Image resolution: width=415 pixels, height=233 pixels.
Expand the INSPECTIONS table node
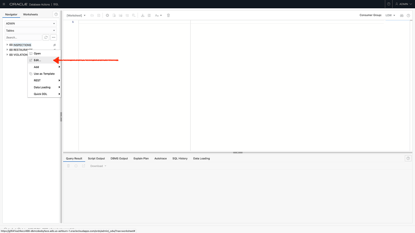coord(7,45)
